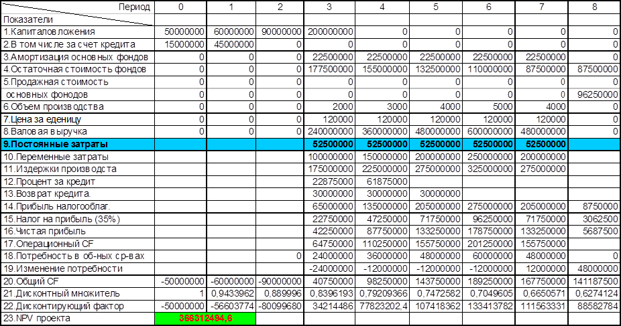Select variable costs value 100000000
Image resolution: width=621 pixels, height=326 pixels.
[330, 157]
